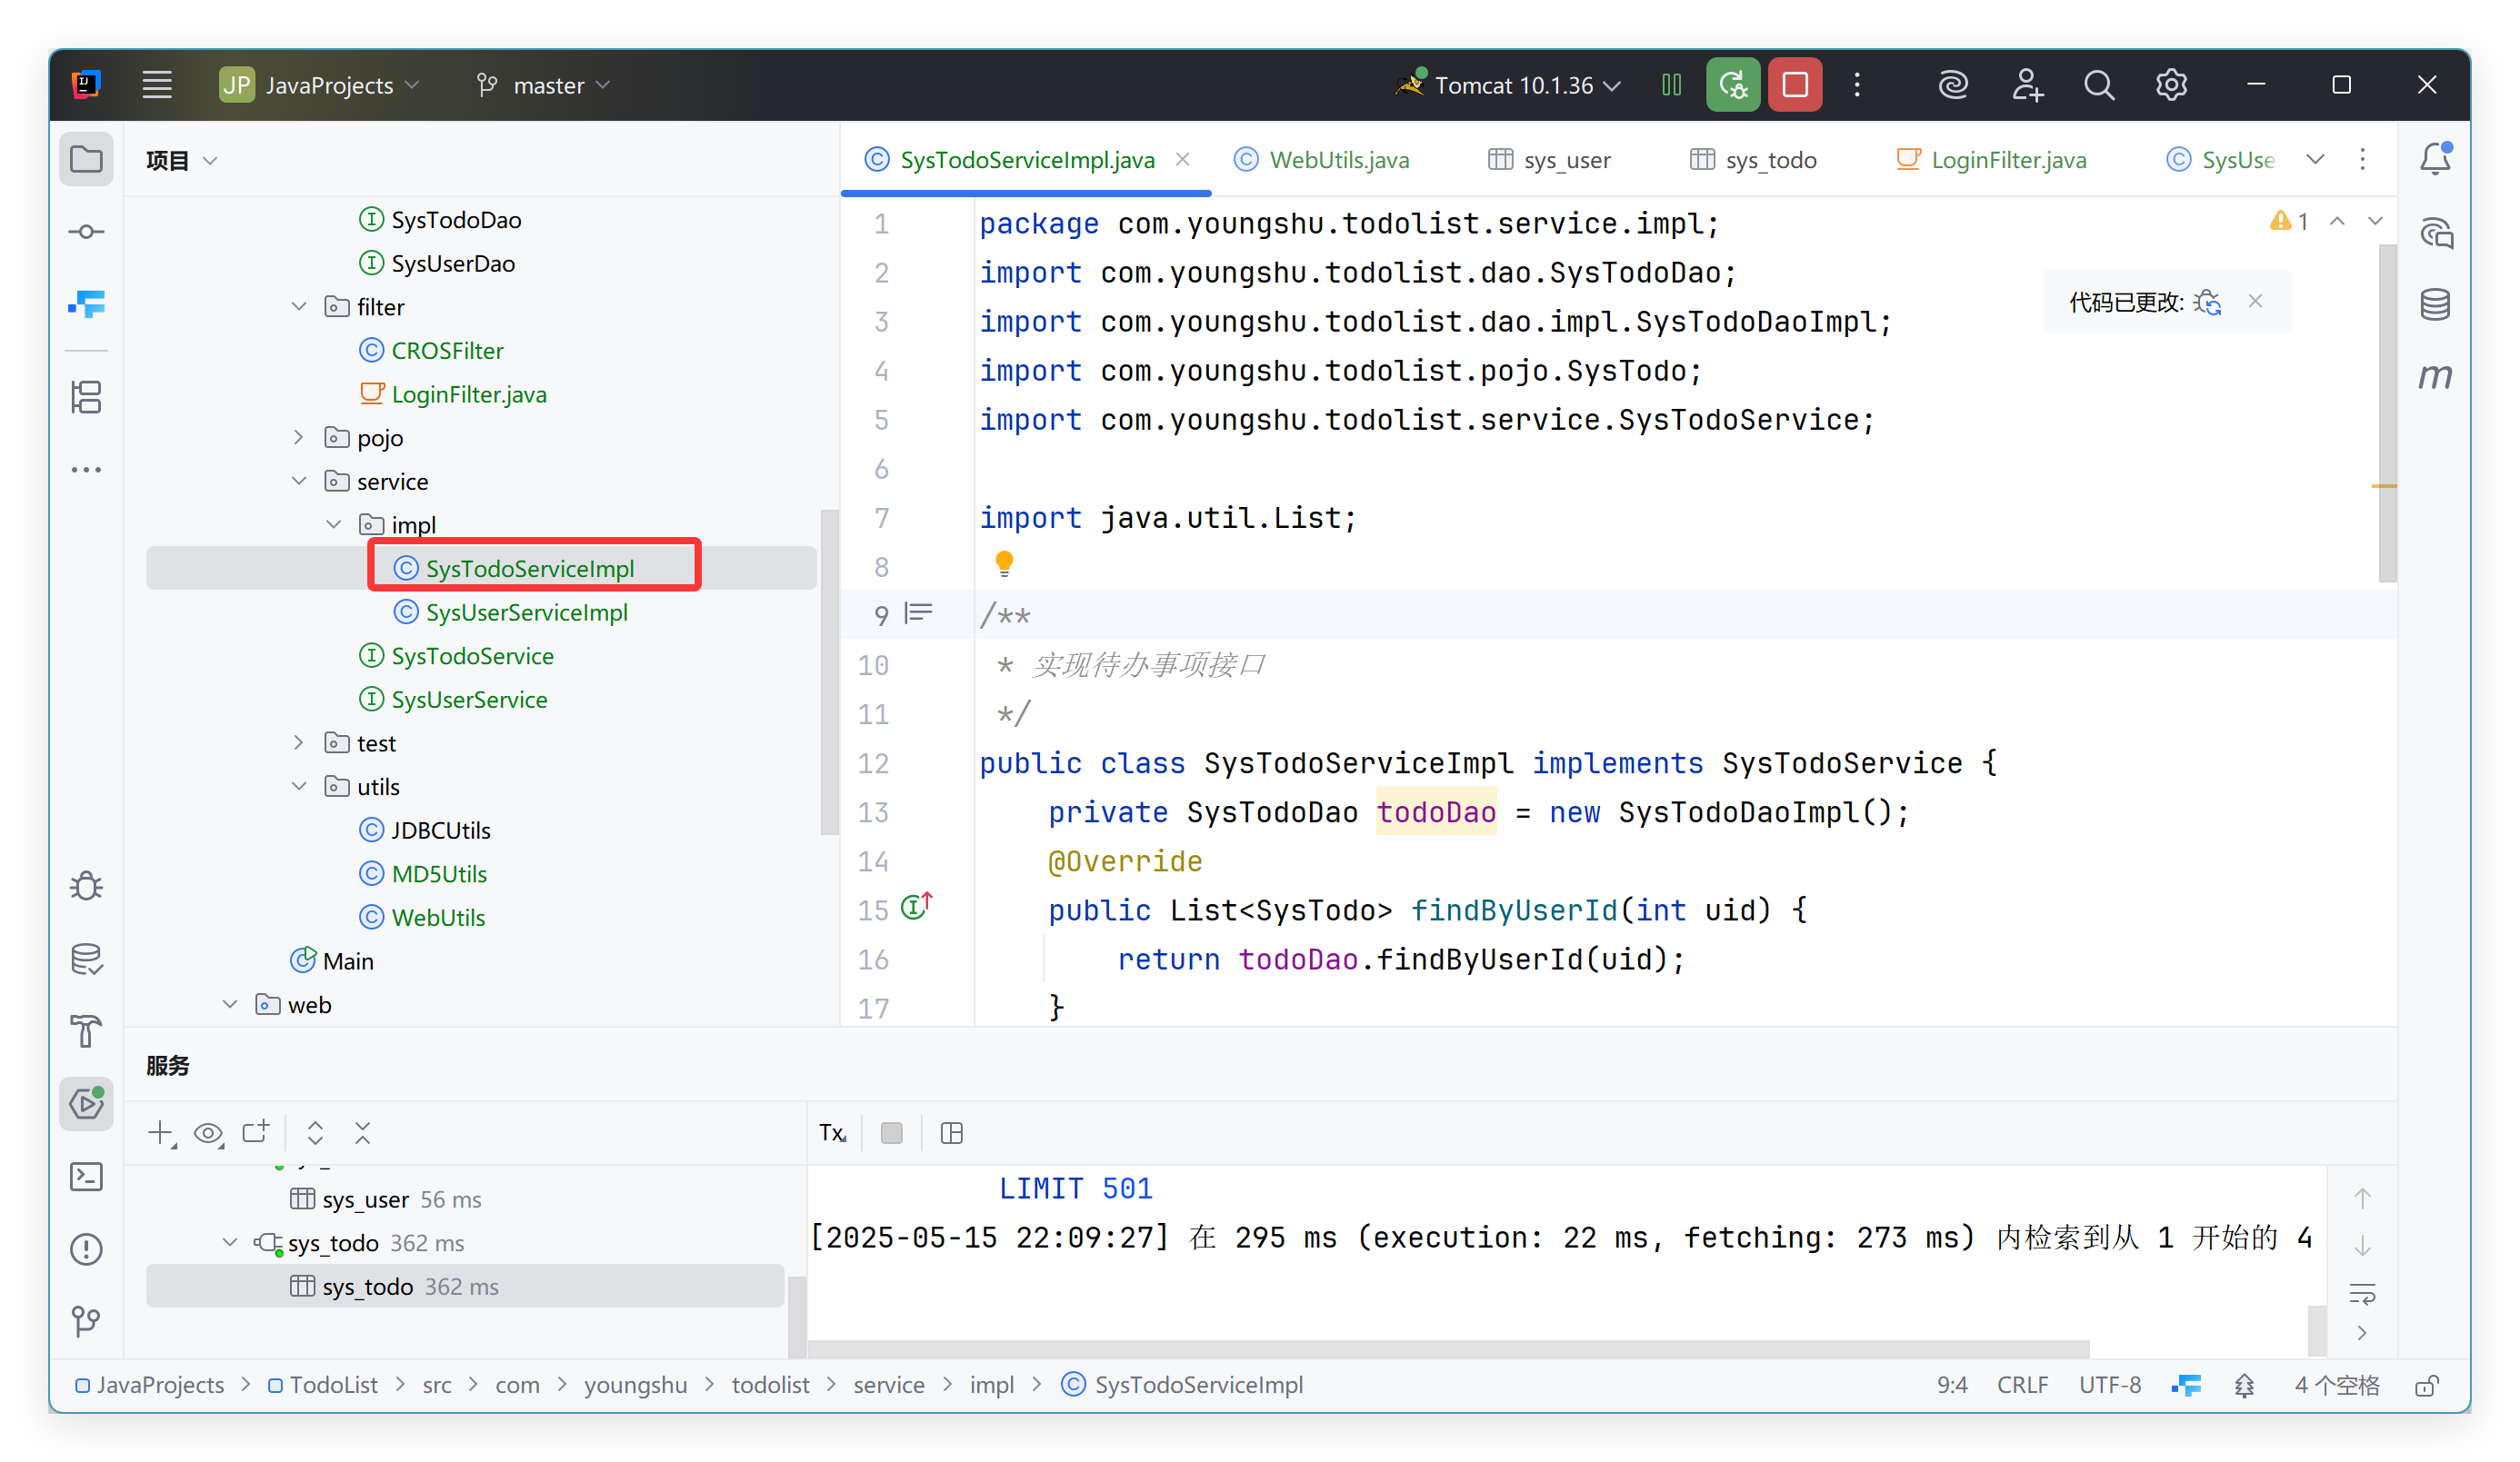Collapse the filter folder
This screenshot has width=2520, height=1462.
[299, 307]
